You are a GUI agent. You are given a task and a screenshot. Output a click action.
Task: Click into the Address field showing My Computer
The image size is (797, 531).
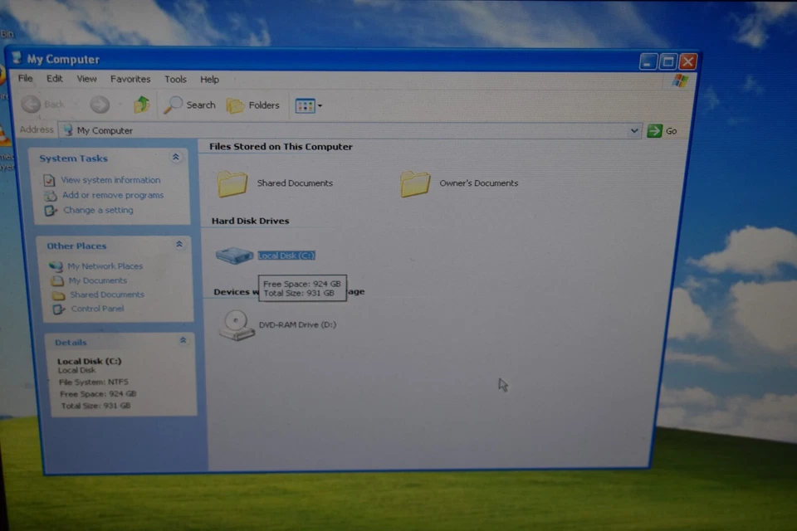point(350,130)
